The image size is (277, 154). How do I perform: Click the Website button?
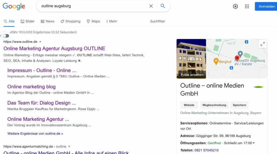pos(189,105)
